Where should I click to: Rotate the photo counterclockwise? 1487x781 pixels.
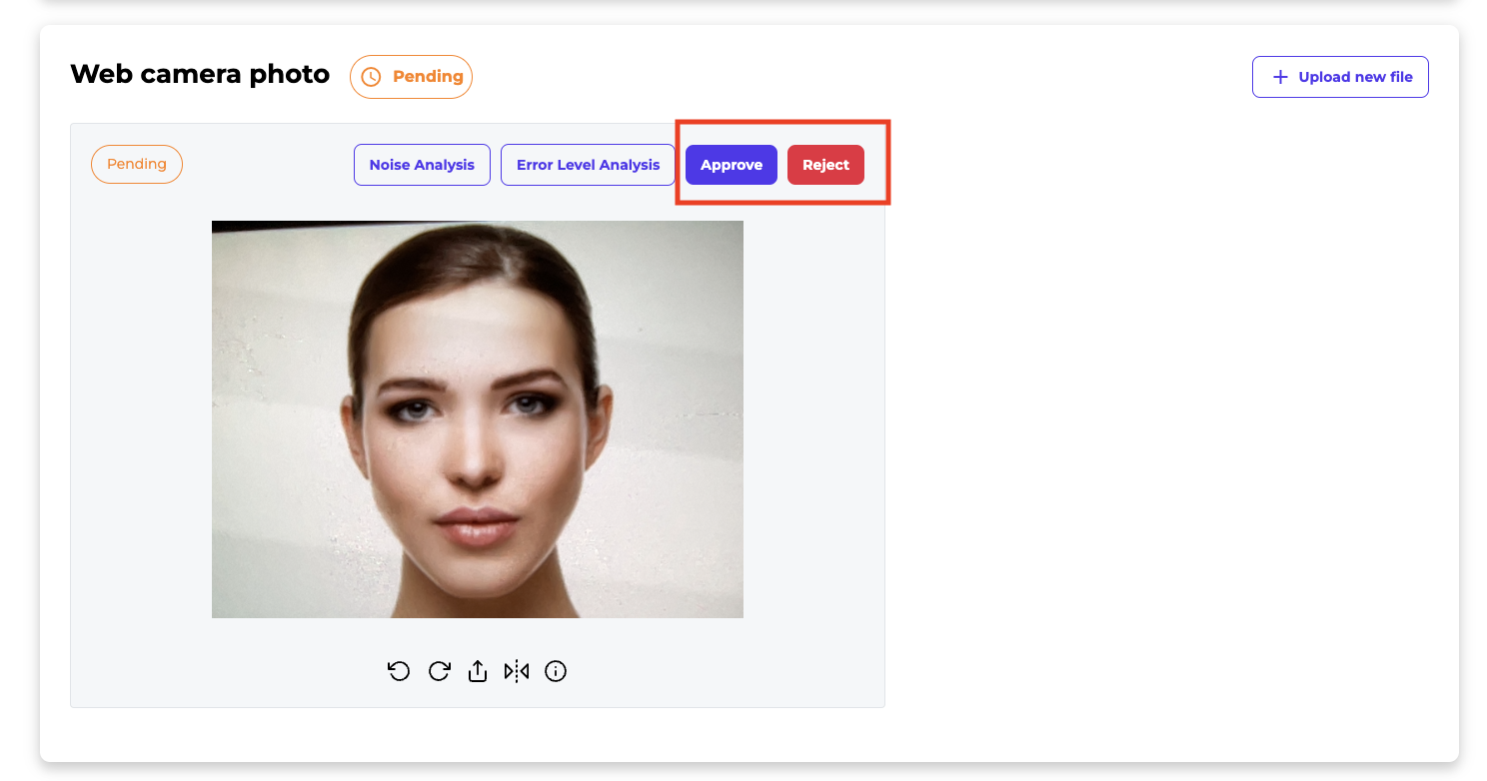(399, 671)
